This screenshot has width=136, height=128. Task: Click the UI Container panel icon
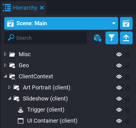21,121
